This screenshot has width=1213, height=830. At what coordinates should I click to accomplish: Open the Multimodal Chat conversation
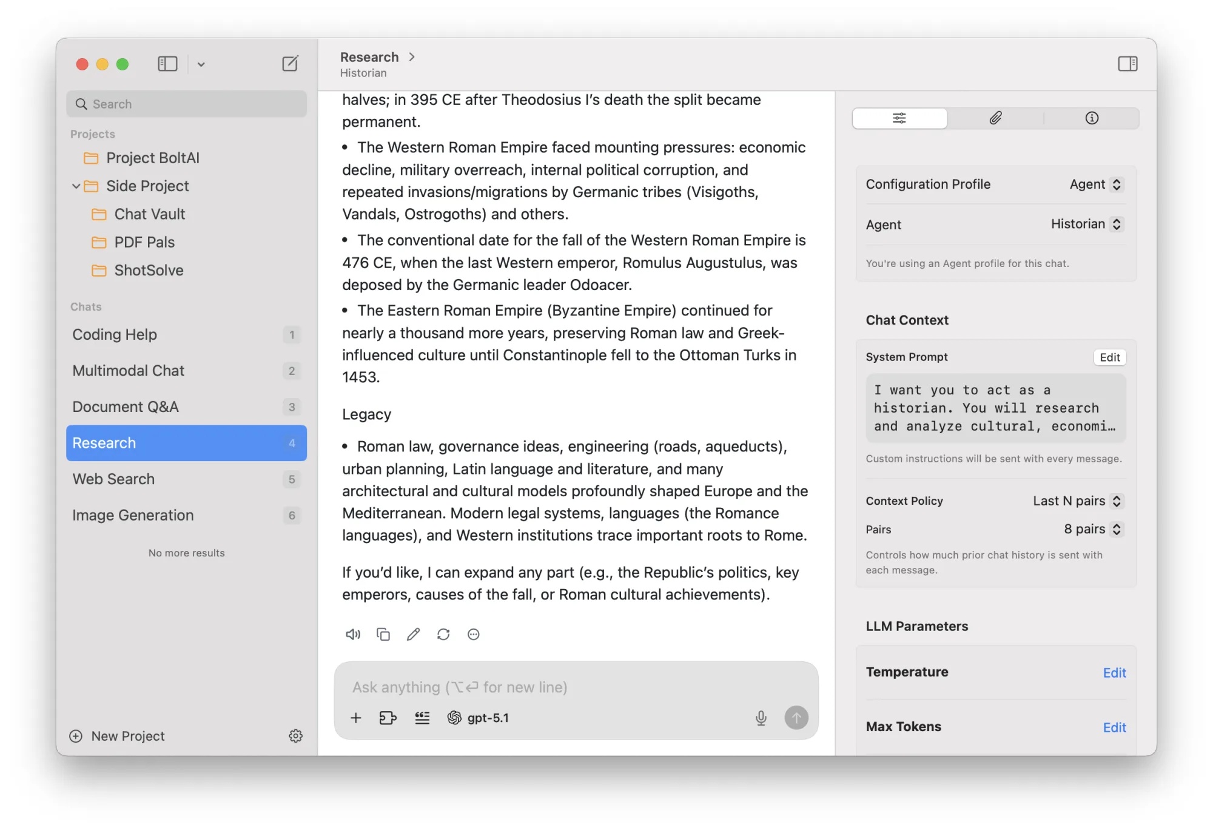coord(186,371)
